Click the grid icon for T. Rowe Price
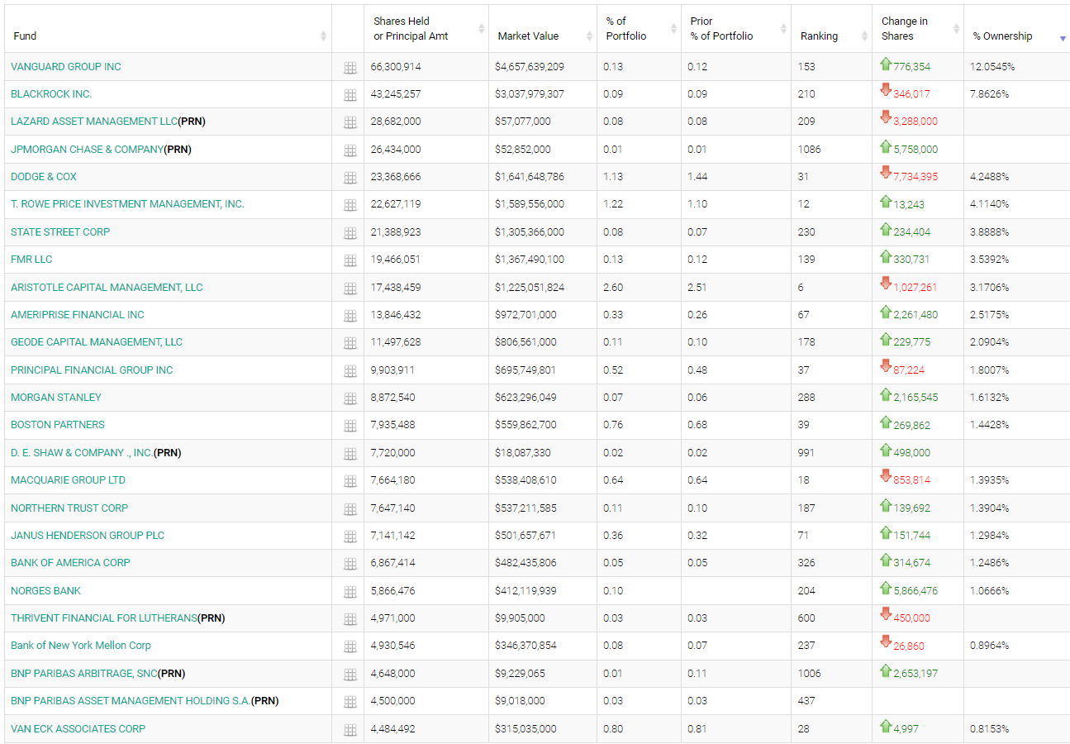Viewport: 1070px width, 744px height. pyautogui.click(x=350, y=205)
